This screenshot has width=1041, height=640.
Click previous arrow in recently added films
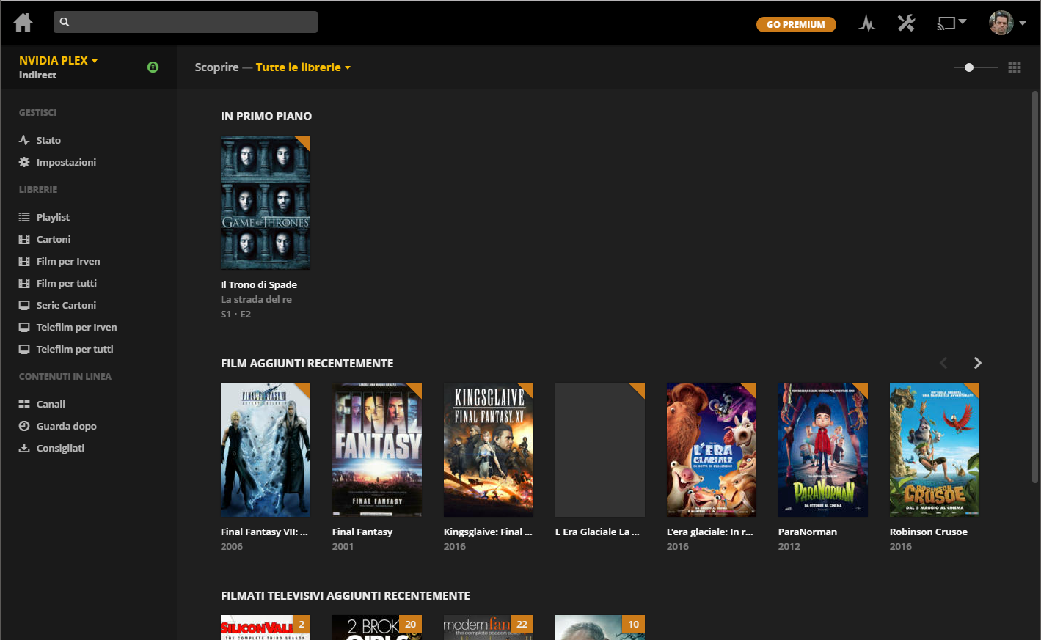click(944, 363)
